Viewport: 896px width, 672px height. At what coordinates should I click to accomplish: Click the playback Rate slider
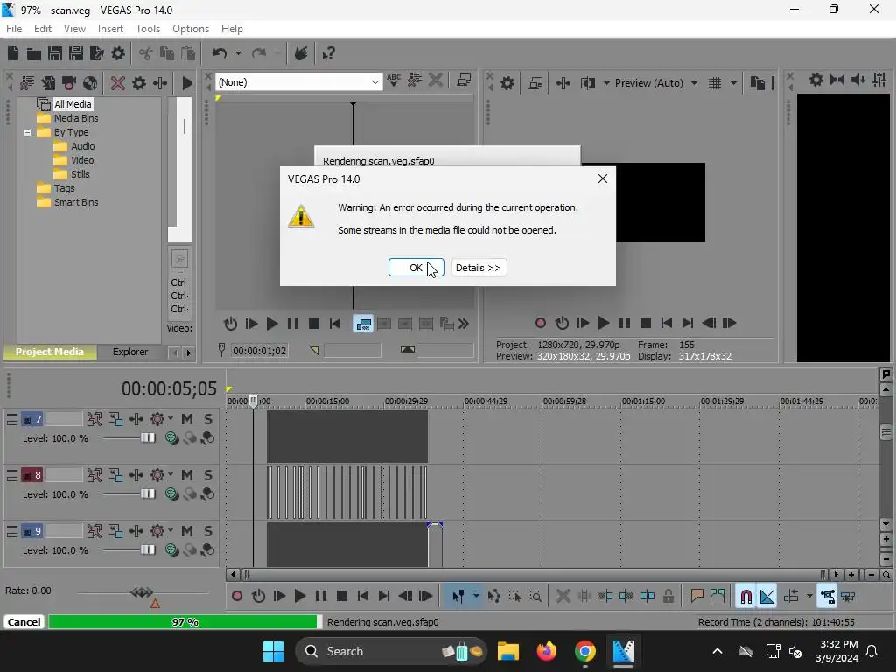142,592
